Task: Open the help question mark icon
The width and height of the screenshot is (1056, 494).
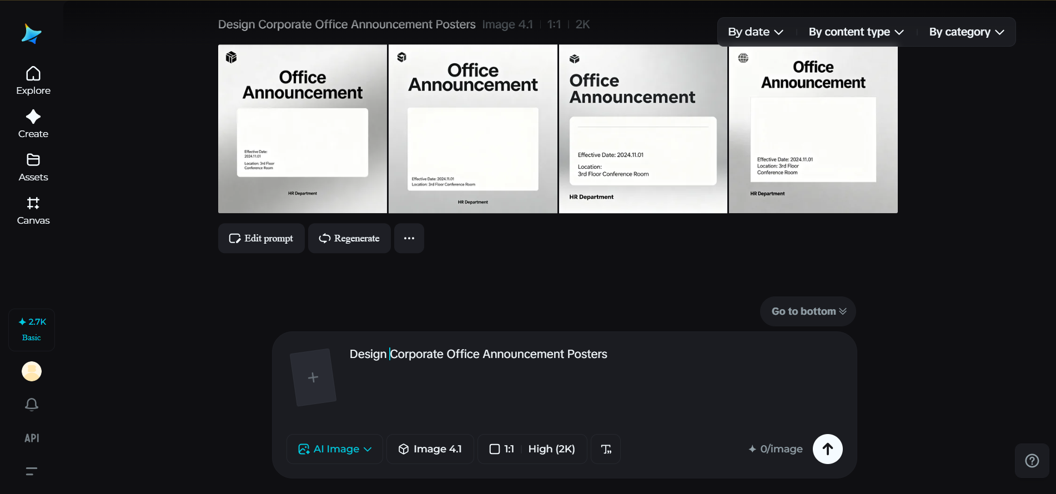Action: [1032, 461]
